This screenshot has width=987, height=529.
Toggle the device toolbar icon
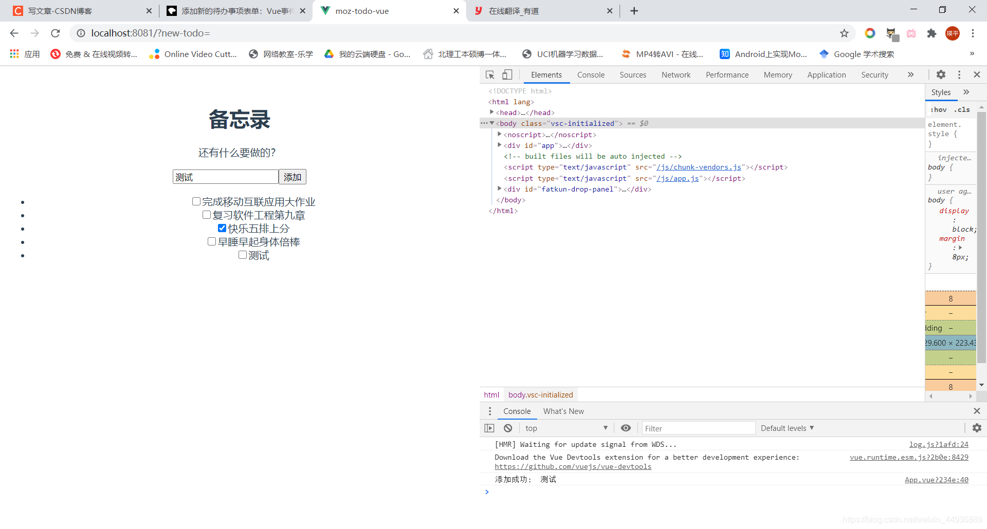(x=507, y=75)
